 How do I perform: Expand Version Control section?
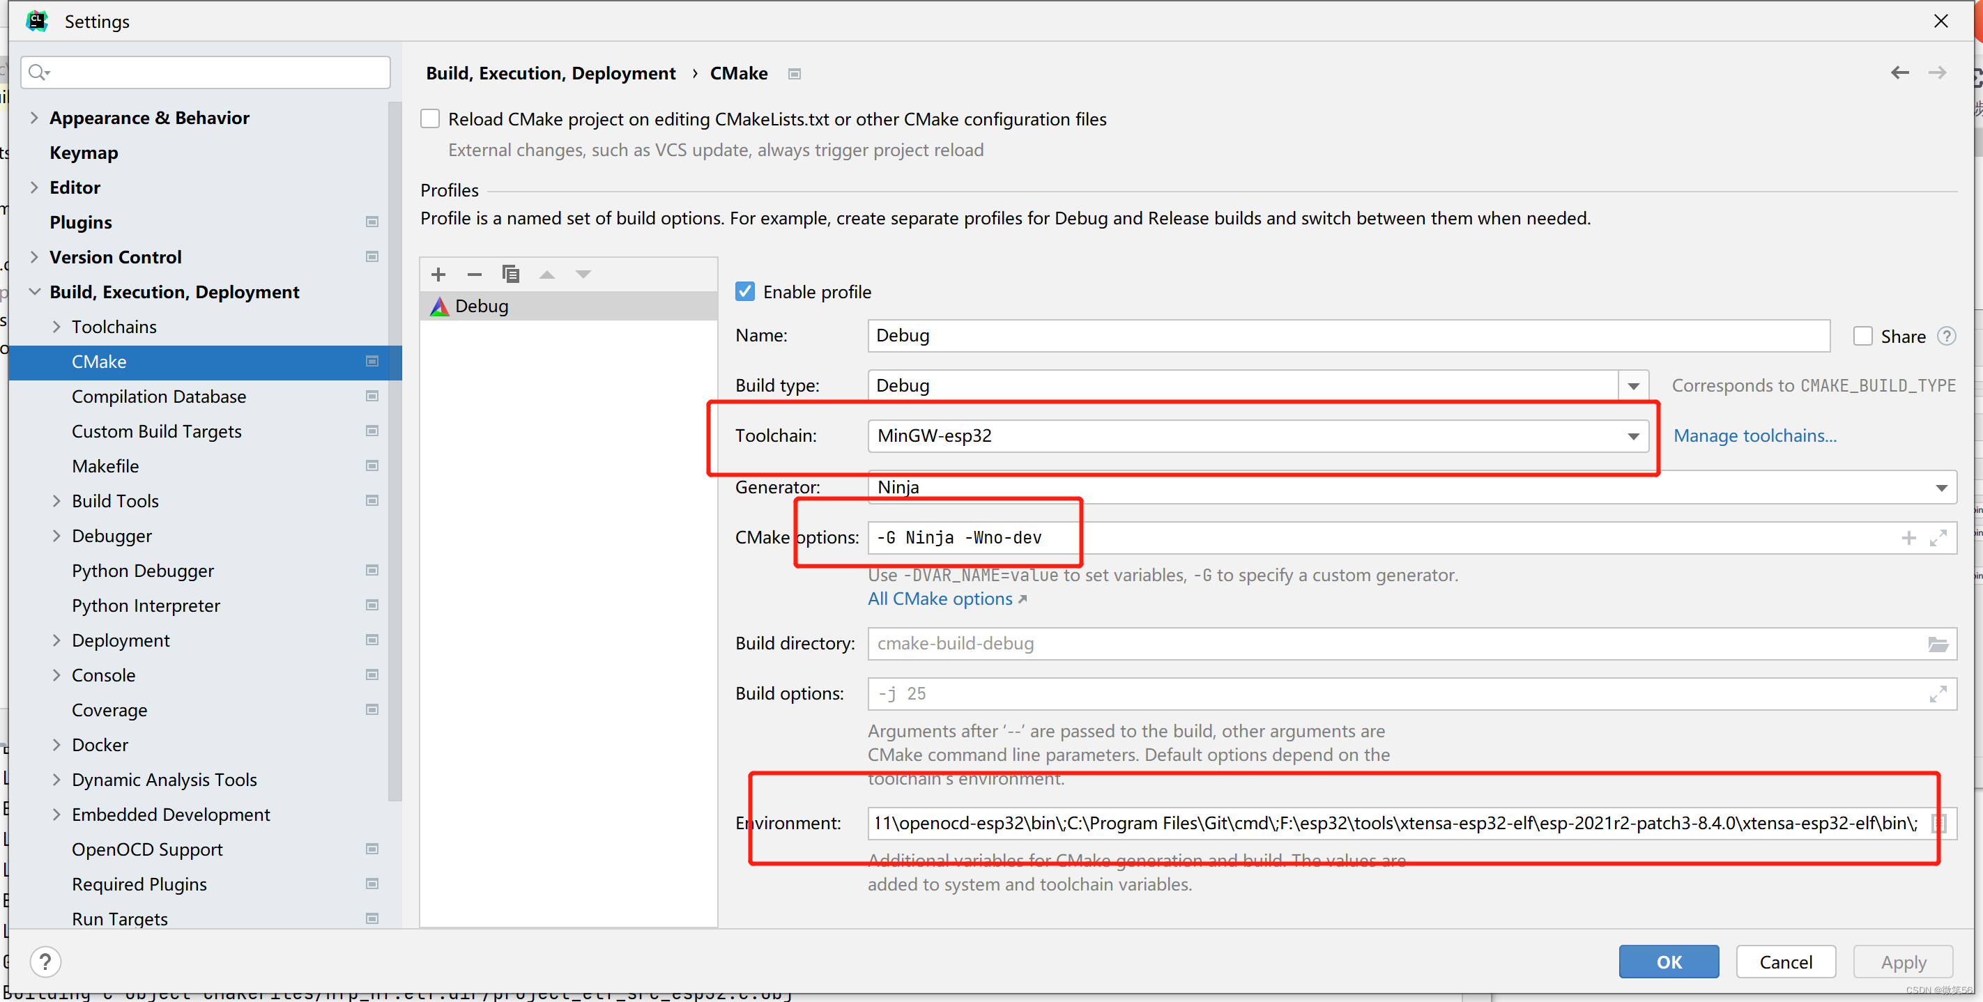point(34,257)
